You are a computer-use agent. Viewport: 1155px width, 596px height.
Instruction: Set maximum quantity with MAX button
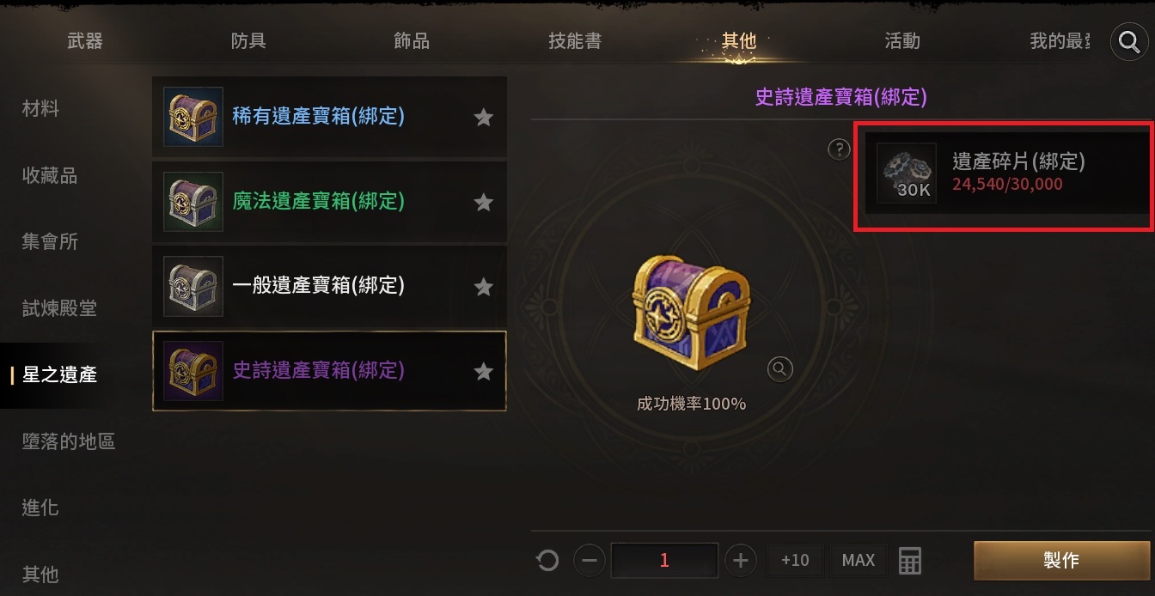[859, 561]
